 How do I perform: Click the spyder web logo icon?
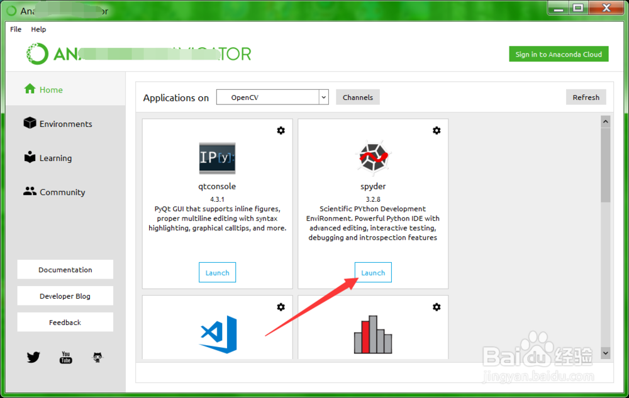click(x=373, y=158)
